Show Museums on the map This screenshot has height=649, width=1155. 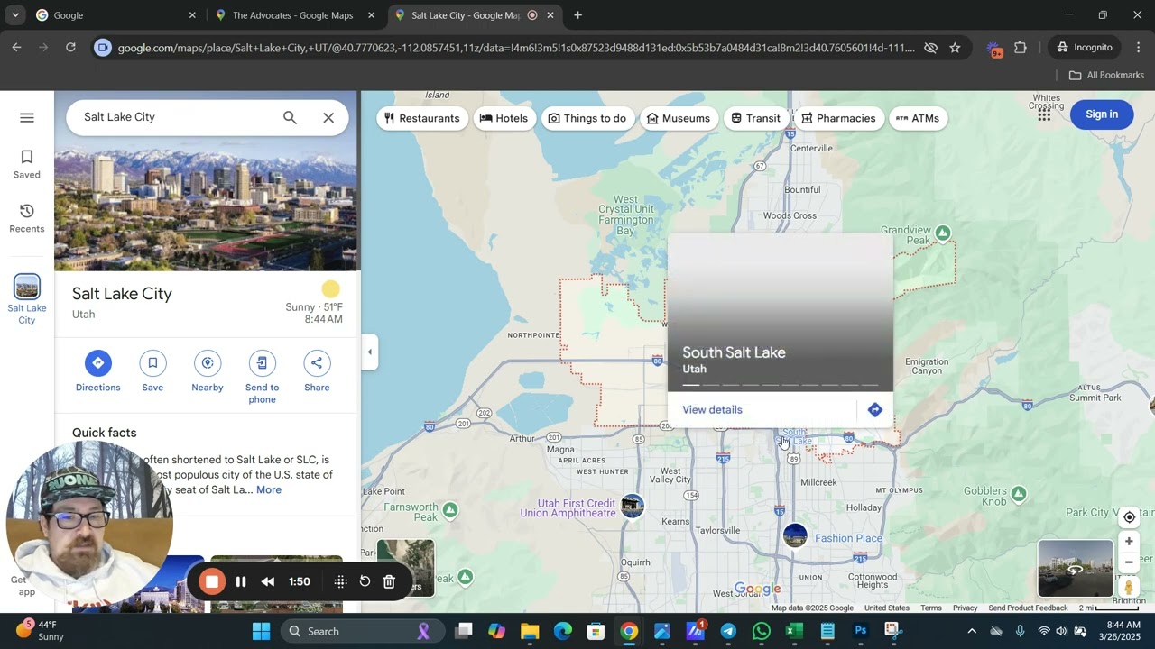click(x=679, y=118)
